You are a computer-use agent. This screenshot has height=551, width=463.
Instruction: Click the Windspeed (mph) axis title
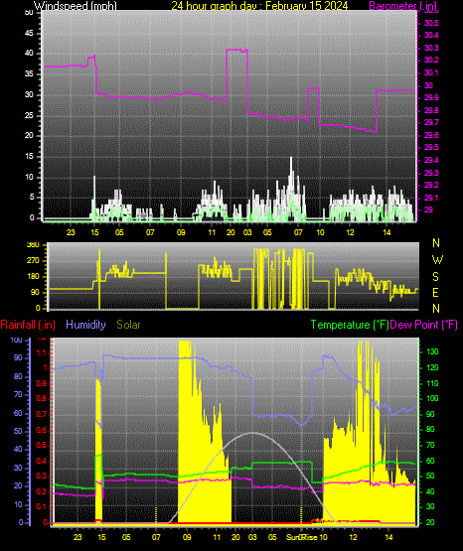tap(75, 6)
